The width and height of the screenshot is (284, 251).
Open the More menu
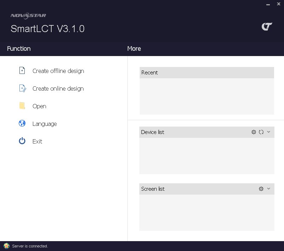(134, 49)
